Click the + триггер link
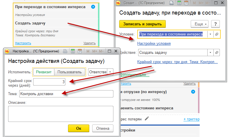The width and height of the screenshot is (230, 137). 191,119
